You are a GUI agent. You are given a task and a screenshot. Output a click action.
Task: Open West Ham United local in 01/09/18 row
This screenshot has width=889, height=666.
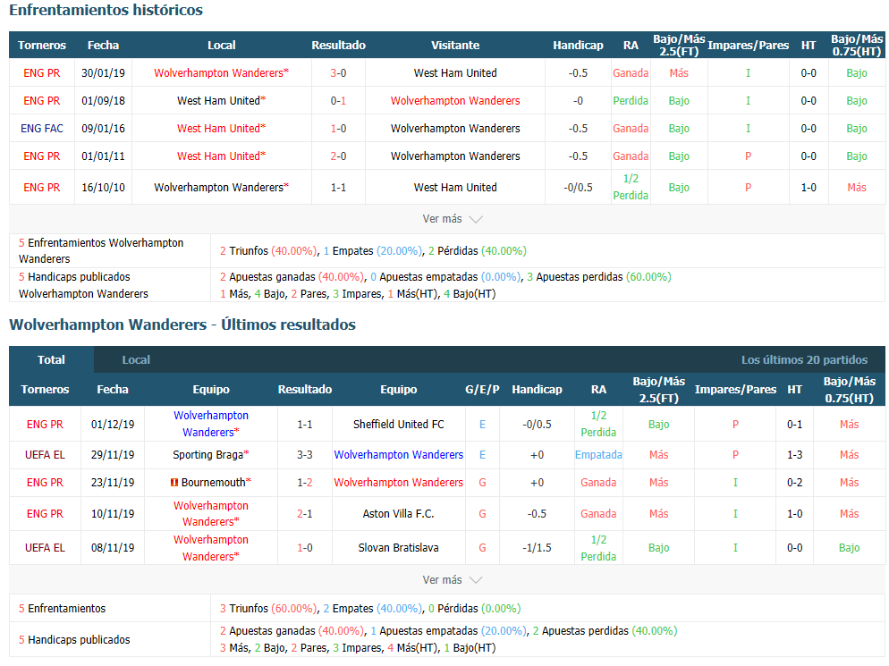point(221,100)
